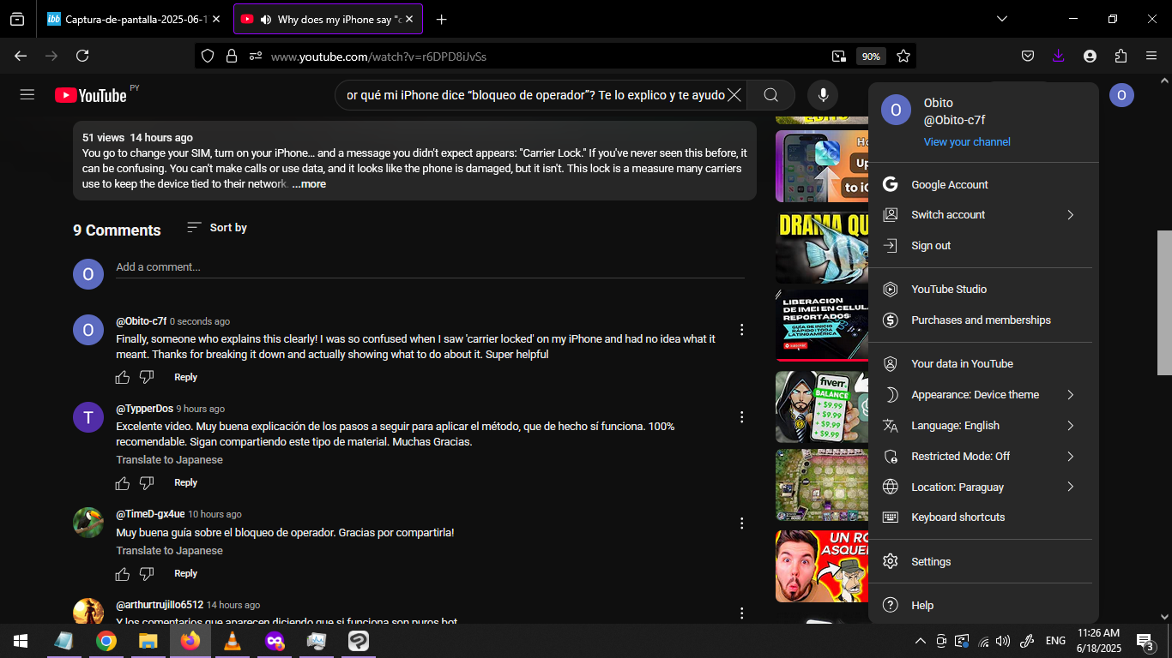Open File Explorer from the taskbar
Screen dimensions: 1172x658
(148, 641)
